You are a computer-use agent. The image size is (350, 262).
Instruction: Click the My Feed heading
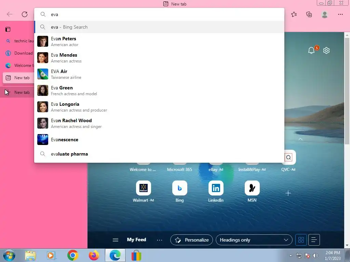pos(136,240)
